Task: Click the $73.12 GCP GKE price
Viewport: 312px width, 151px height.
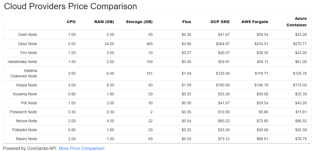Action: pos(224,139)
